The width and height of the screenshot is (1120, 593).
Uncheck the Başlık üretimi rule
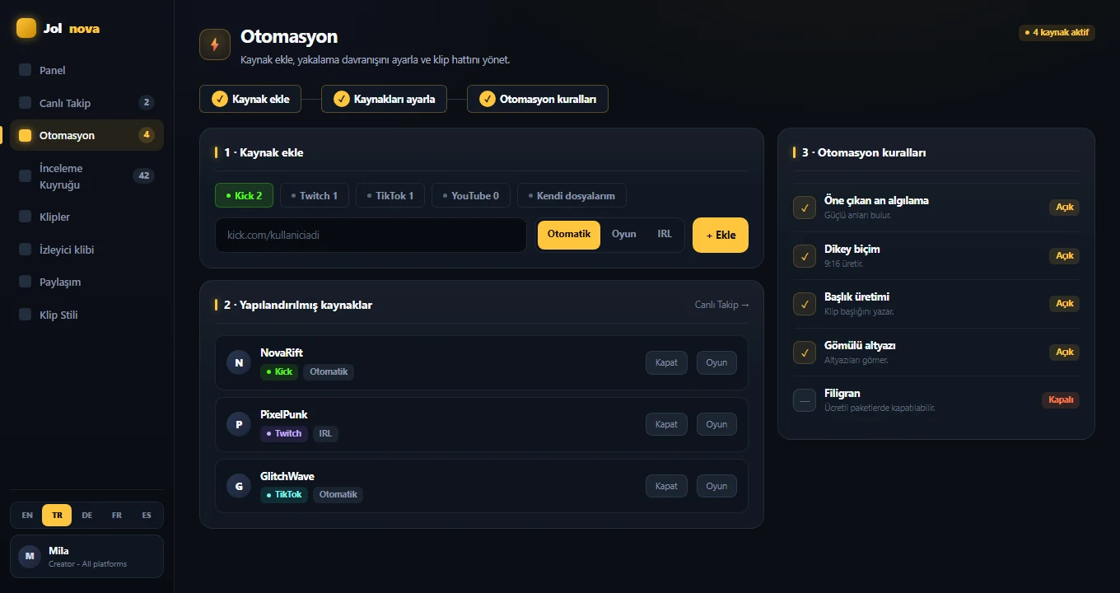(x=805, y=304)
